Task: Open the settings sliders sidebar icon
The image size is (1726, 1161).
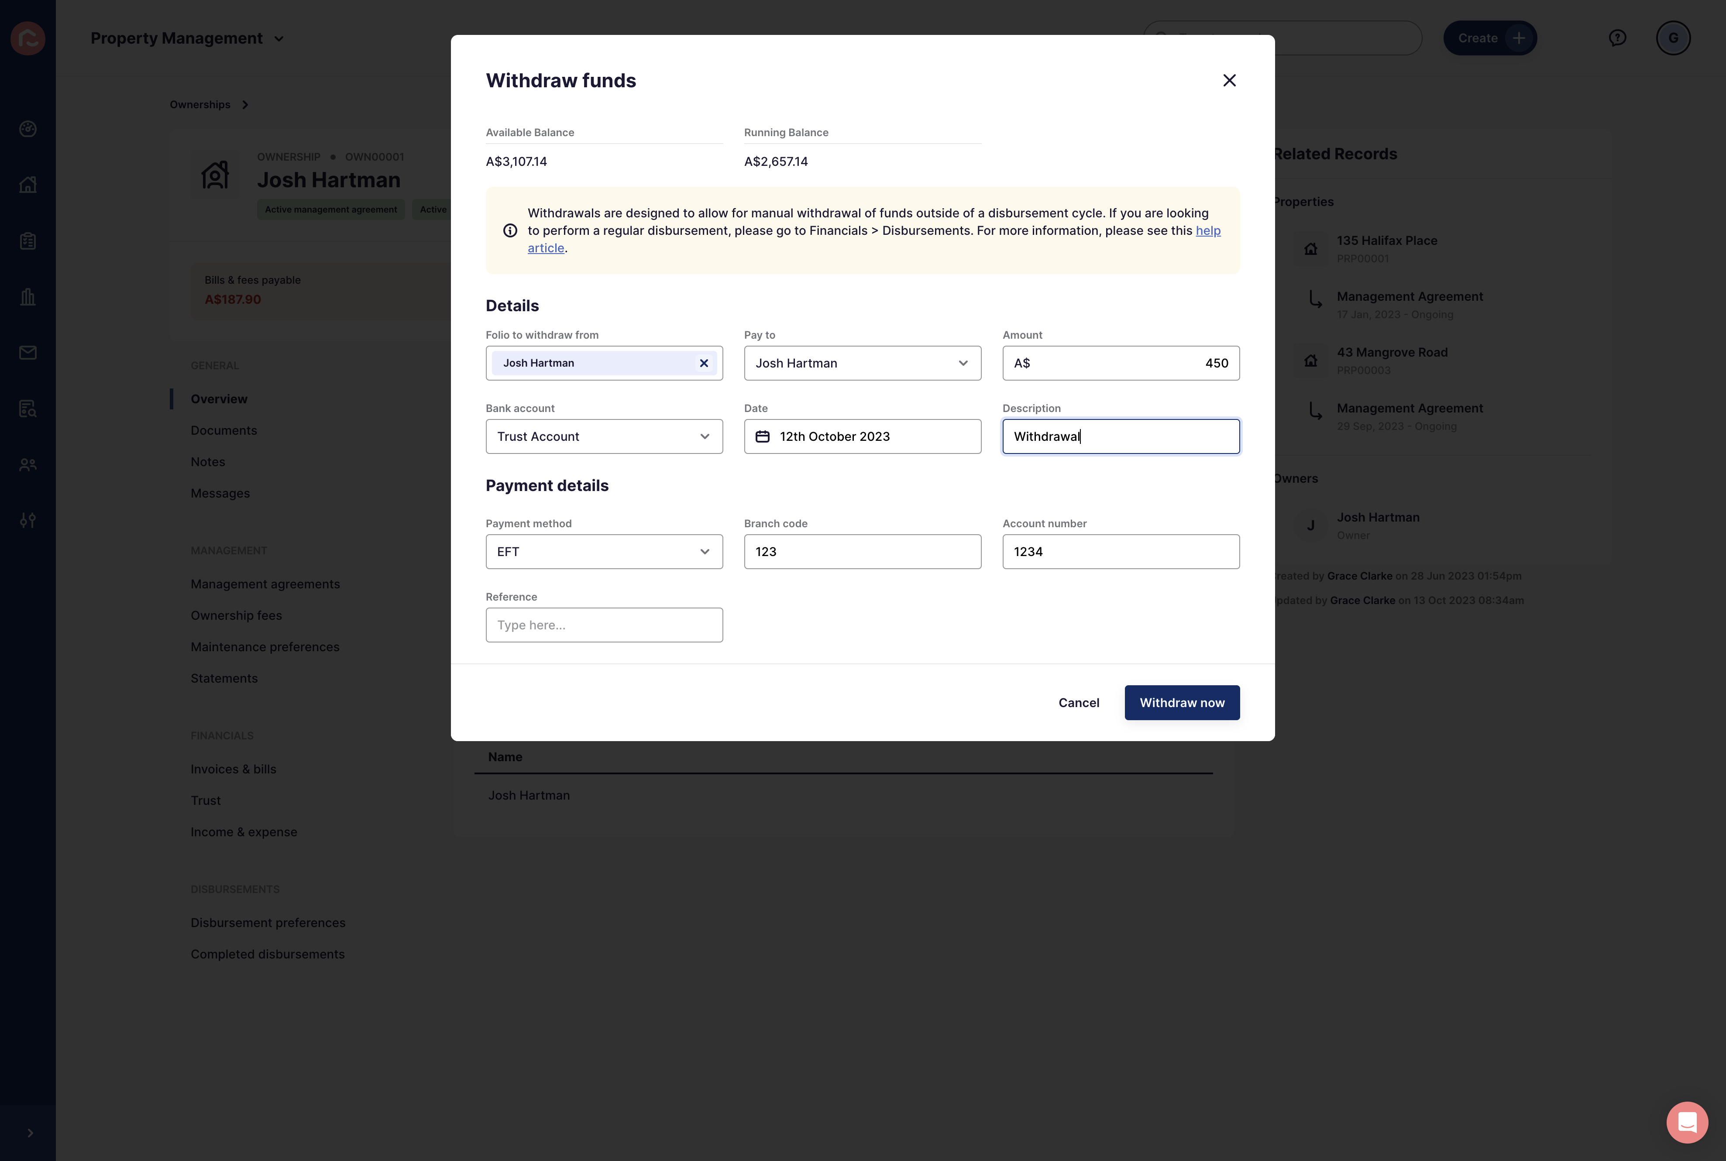Action: (x=28, y=521)
